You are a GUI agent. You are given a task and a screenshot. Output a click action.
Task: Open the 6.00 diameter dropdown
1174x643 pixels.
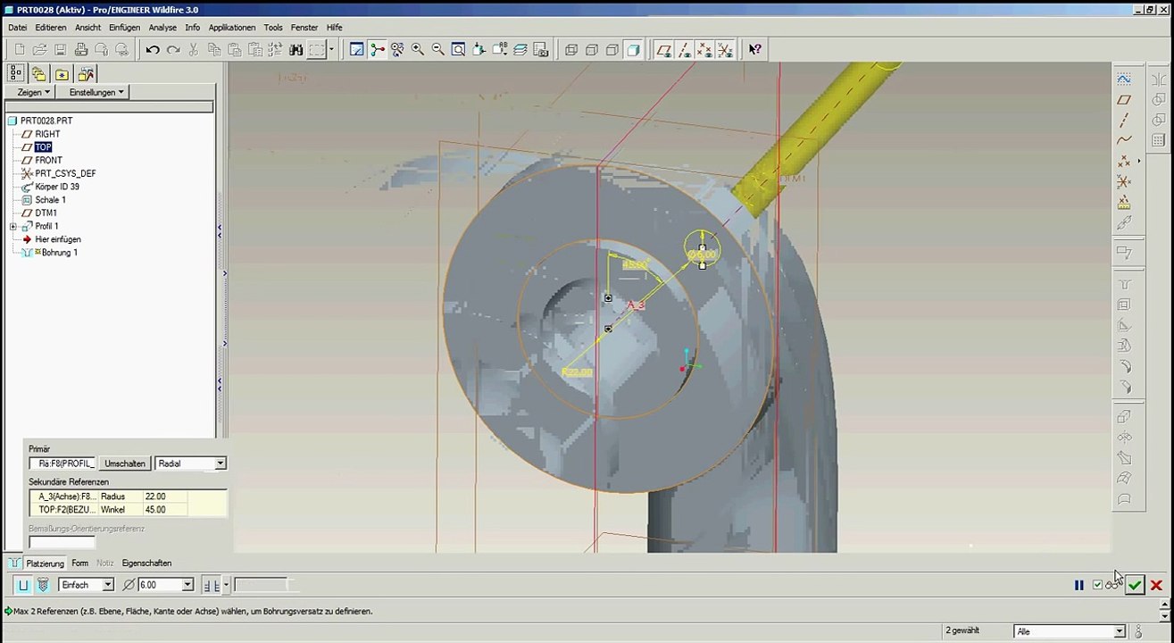[x=187, y=585]
